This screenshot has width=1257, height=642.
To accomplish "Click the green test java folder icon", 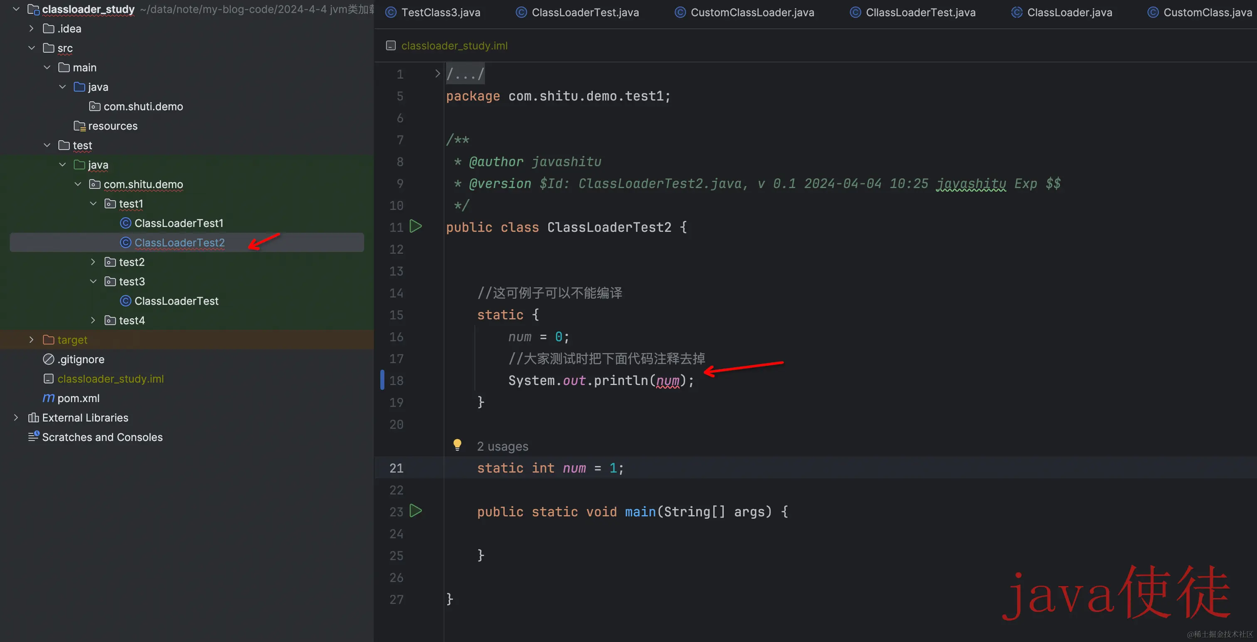I will pyautogui.click(x=79, y=165).
